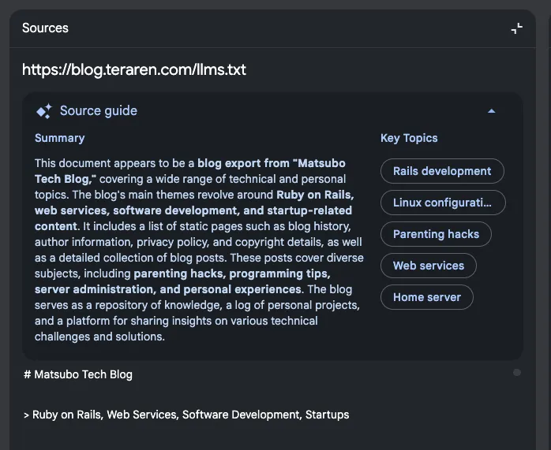
Task: Choose the Parenting hacks key topic
Action: coord(436,234)
